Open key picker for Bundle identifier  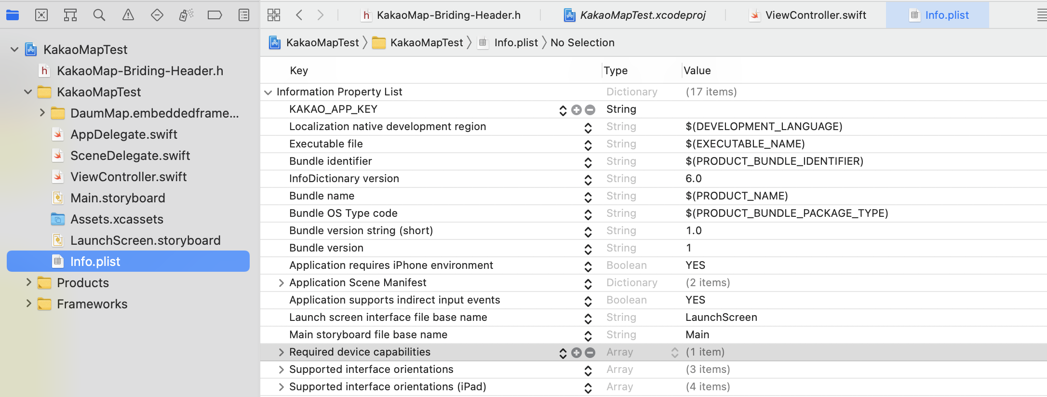[x=588, y=162]
